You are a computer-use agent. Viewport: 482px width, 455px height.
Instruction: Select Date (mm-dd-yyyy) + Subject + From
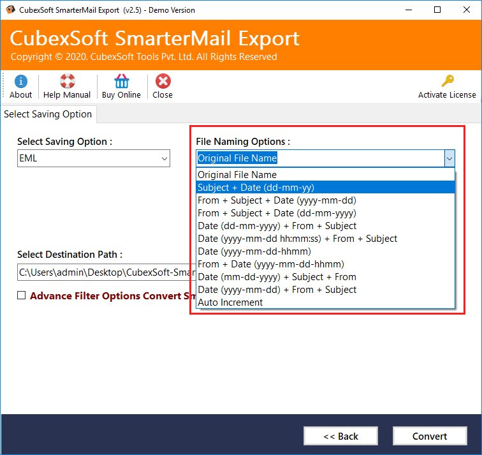click(x=325, y=277)
